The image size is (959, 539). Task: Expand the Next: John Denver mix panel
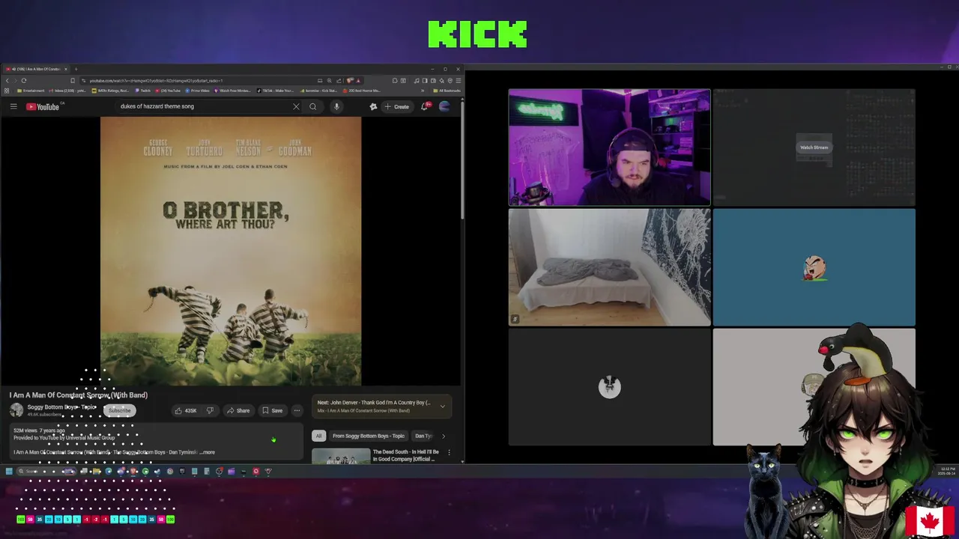(x=442, y=406)
